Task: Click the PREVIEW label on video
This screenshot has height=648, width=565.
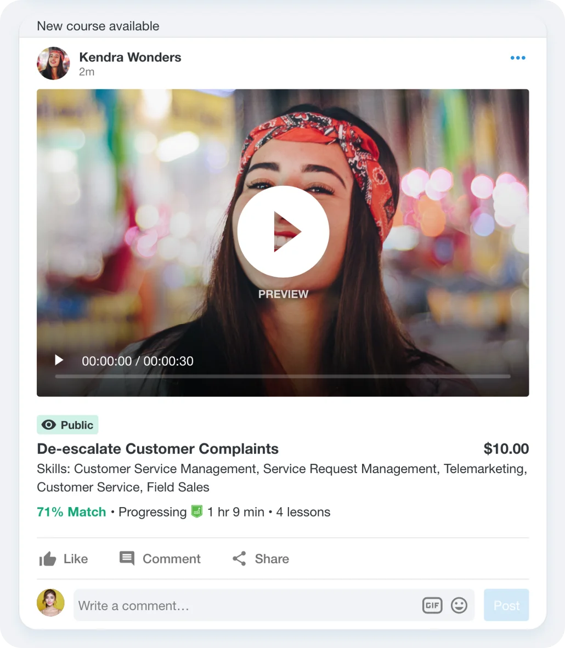Action: pos(283,294)
